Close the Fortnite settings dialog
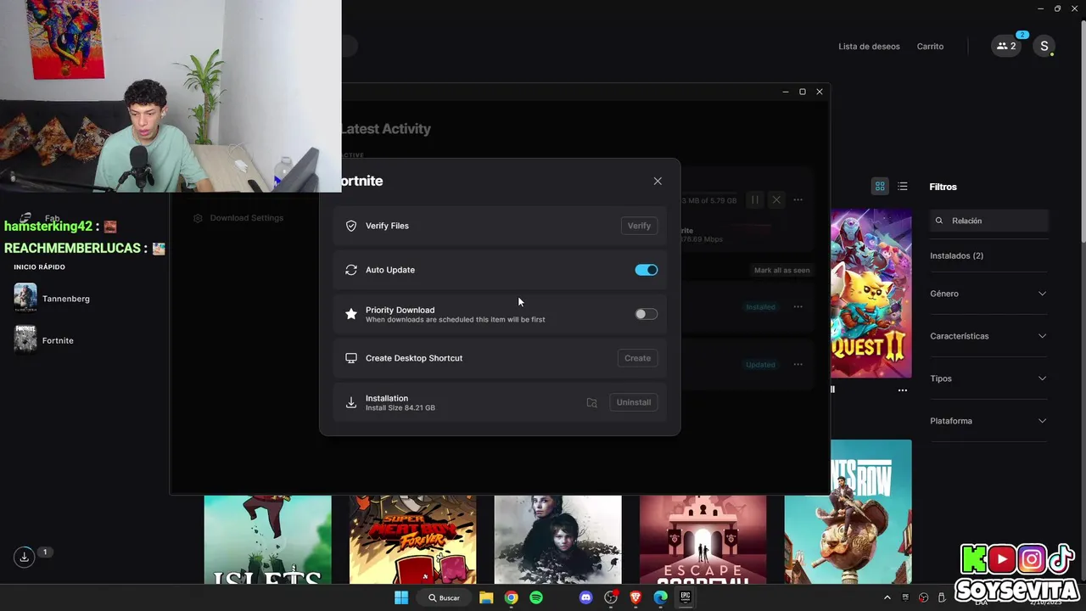 pos(658,181)
